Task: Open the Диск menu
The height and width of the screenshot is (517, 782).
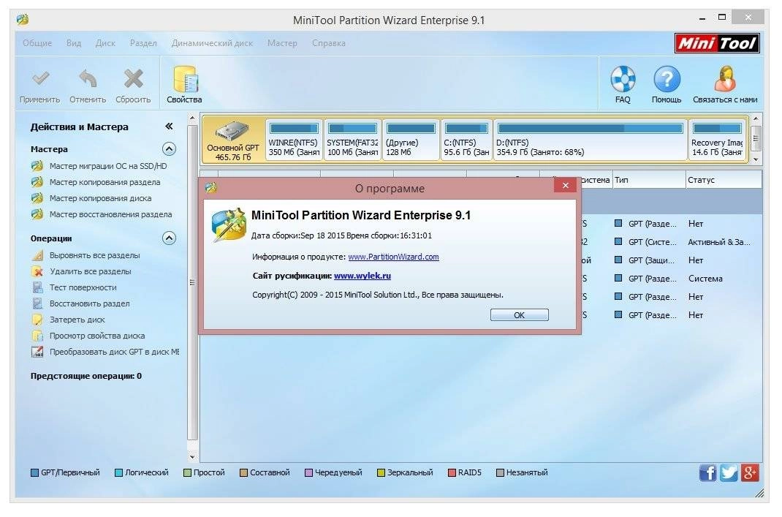Action: [105, 43]
